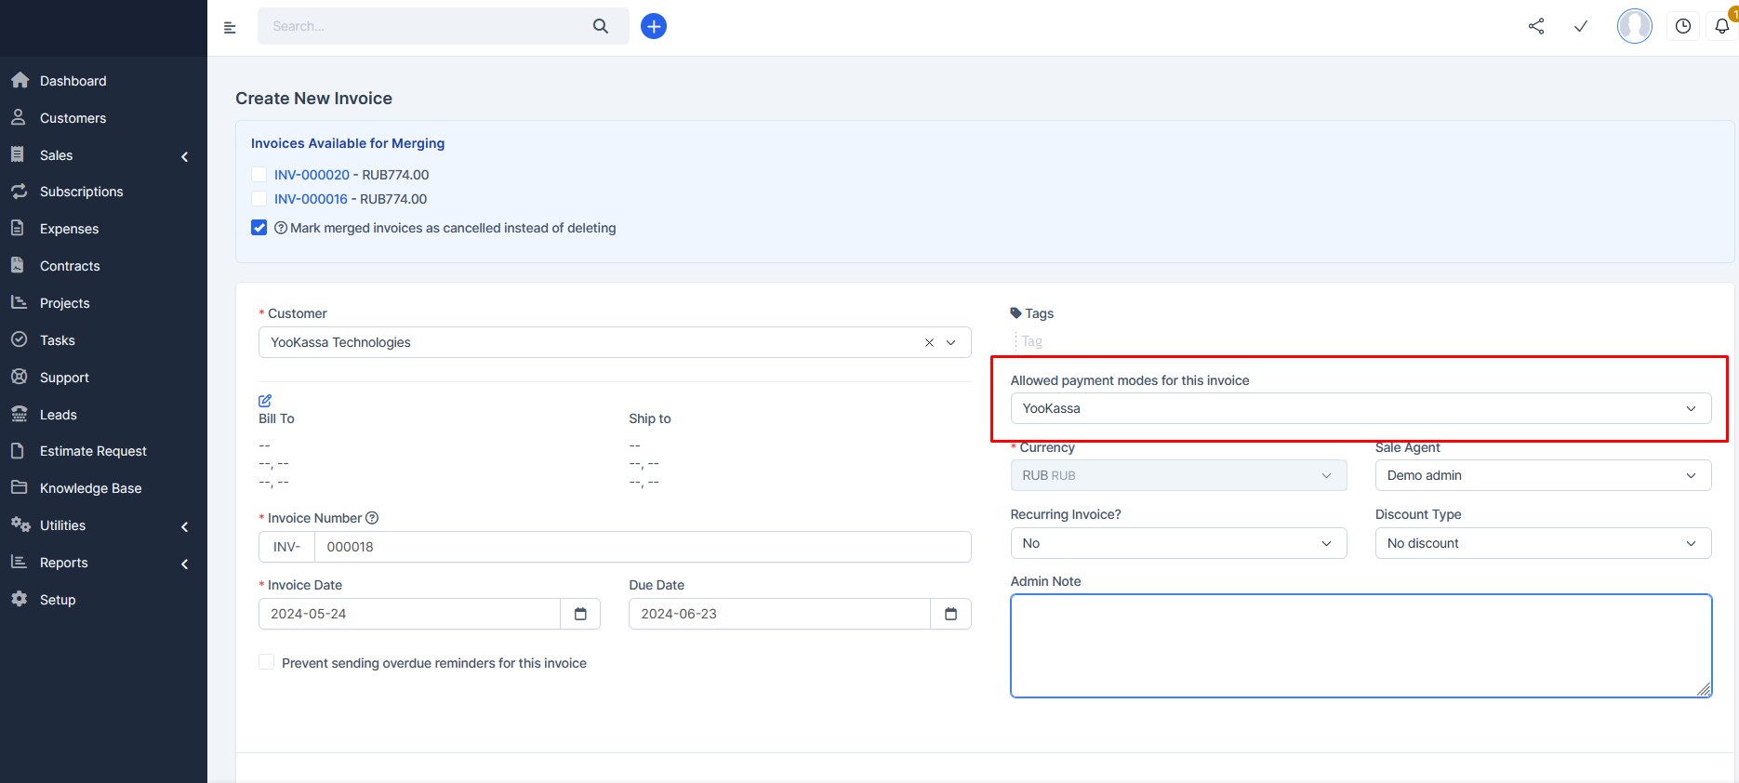The image size is (1739, 783).
Task: Open the timesheet clock icon
Action: pos(1683,26)
